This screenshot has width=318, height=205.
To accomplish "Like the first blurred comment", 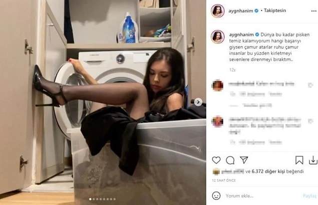I will point(310,85).
